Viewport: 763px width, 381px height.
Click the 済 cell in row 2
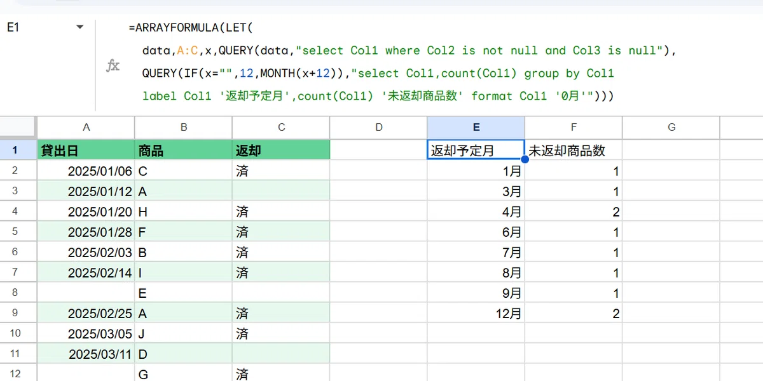pyautogui.click(x=282, y=171)
